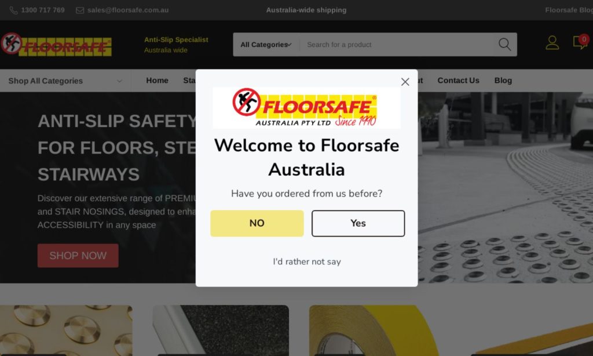The height and width of the screenshot is (356, 593).
Task: Select I'd rather not say
Action: coord(307,261)
